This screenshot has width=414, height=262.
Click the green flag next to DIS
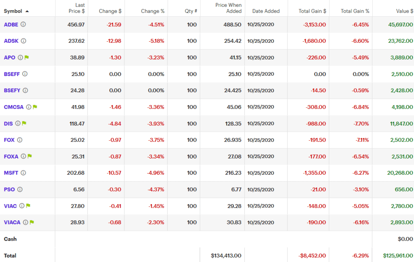click(x=24, y=123)
